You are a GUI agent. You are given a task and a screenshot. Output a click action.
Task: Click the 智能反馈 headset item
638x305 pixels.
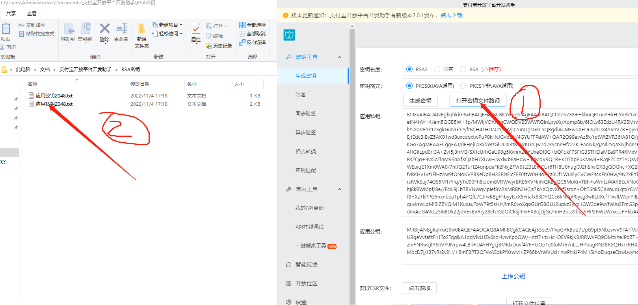click(x=302, y=265)
